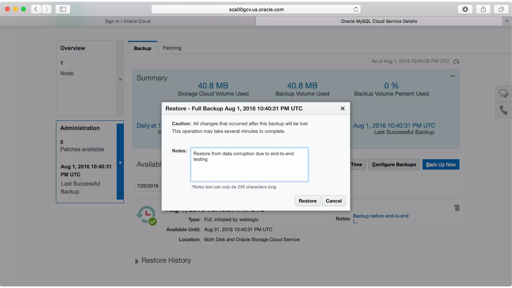Collapse the Summary panel minus icon

click(452, 76)
